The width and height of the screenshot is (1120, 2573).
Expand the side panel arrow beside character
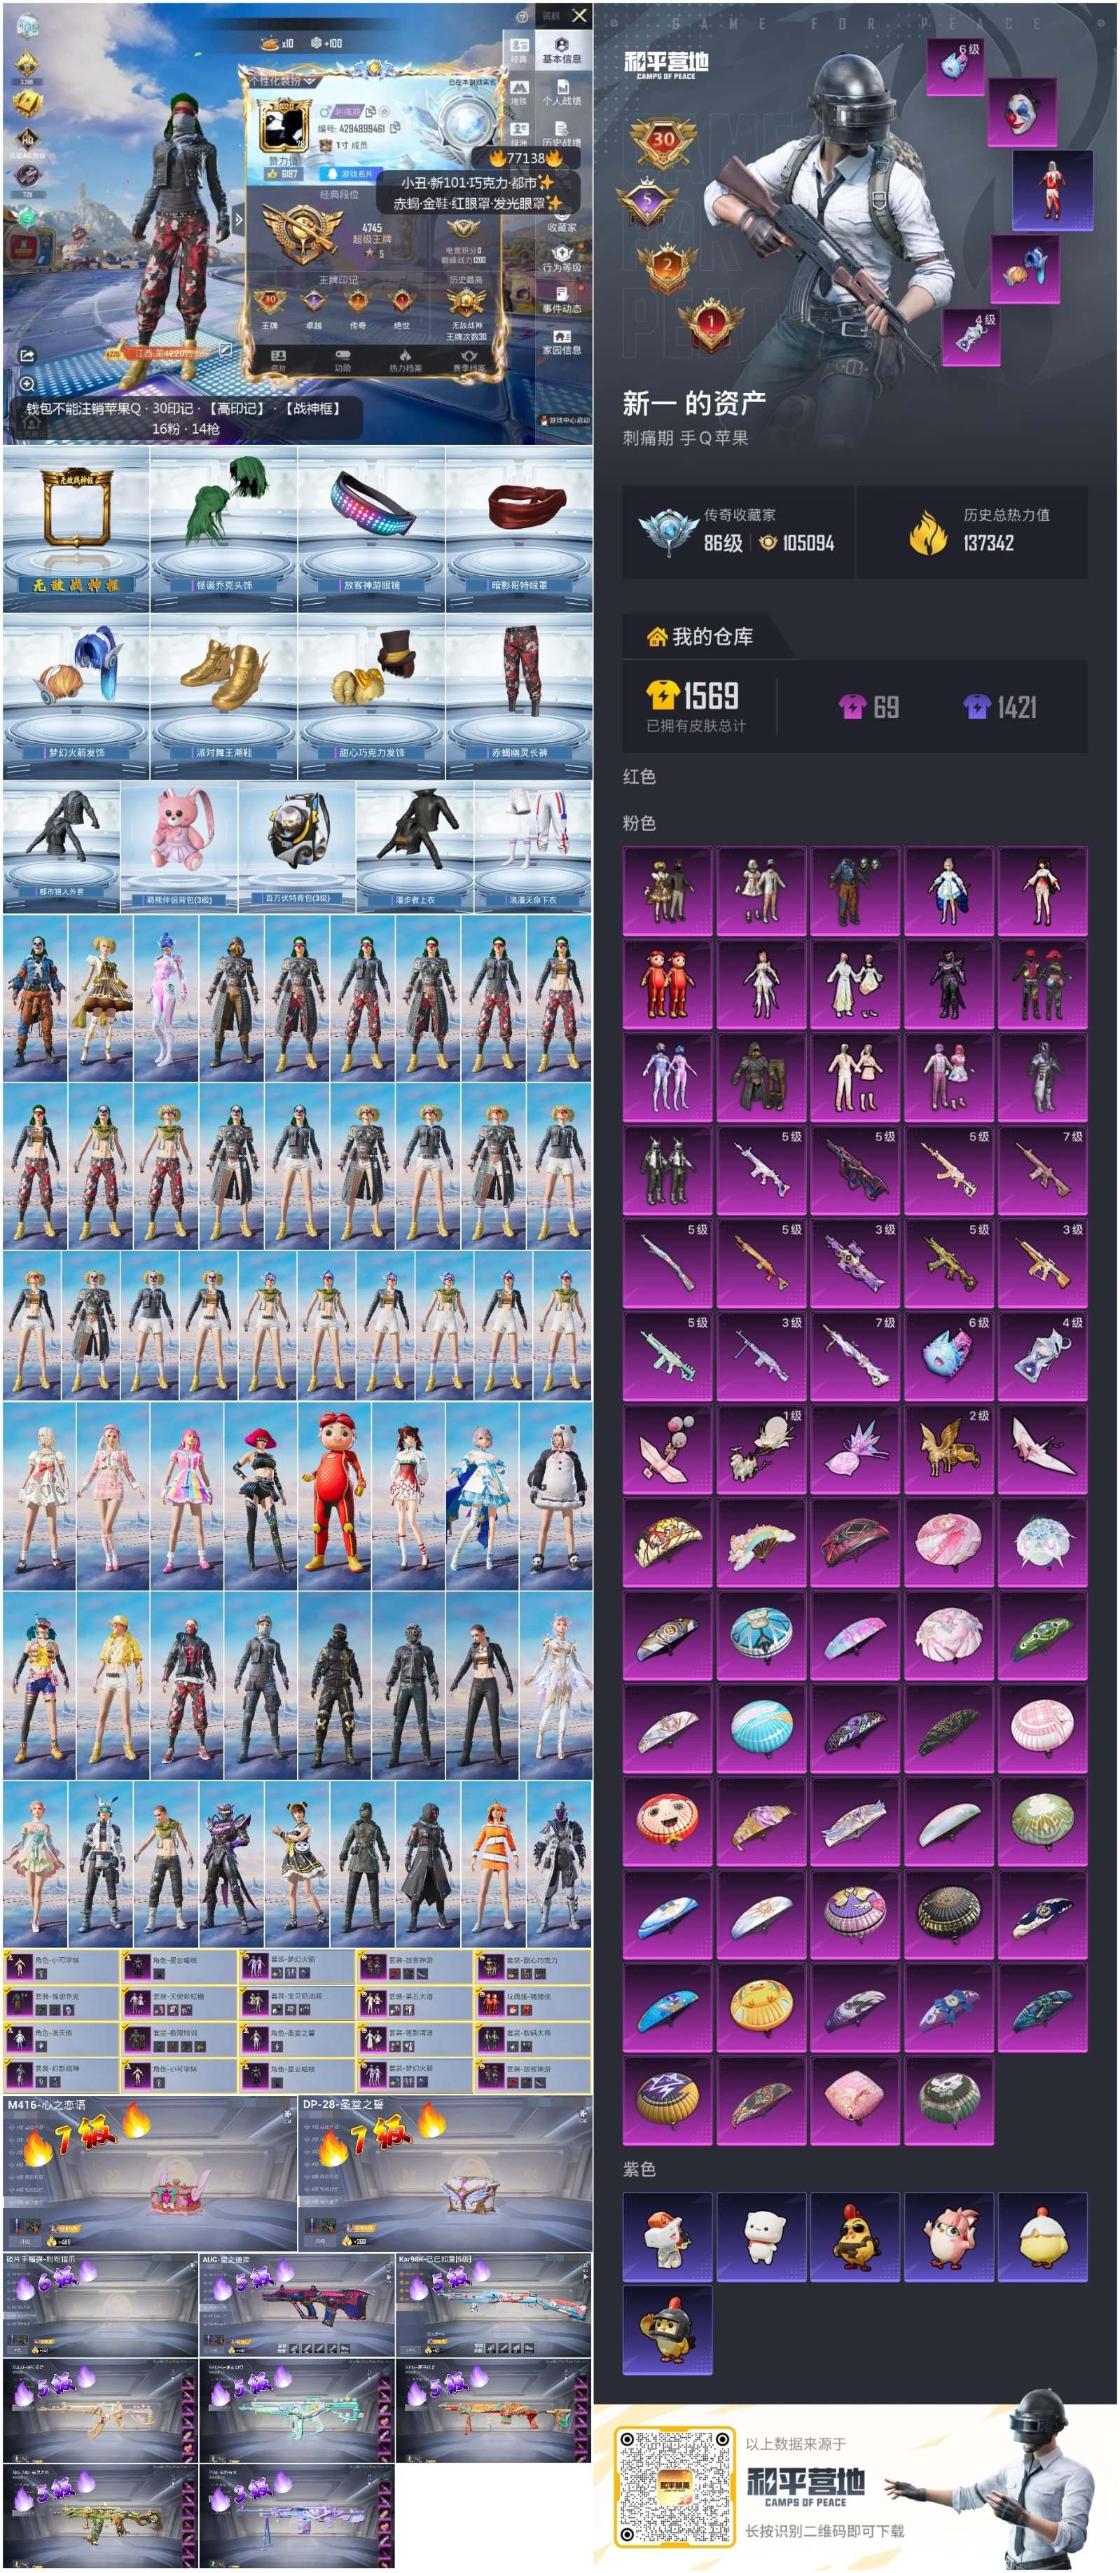[x=237, y=219]
